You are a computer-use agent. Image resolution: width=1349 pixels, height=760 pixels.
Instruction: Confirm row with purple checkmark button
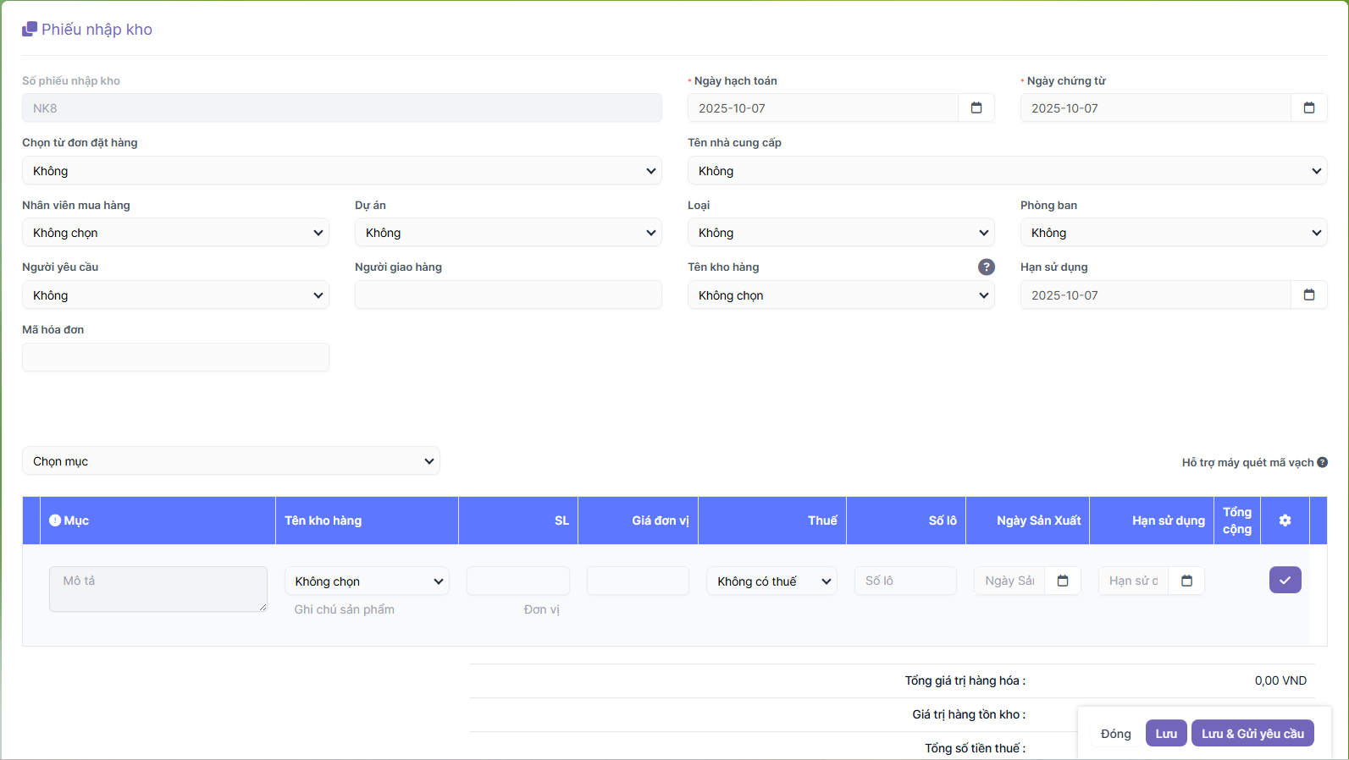tap(1285, 580)
